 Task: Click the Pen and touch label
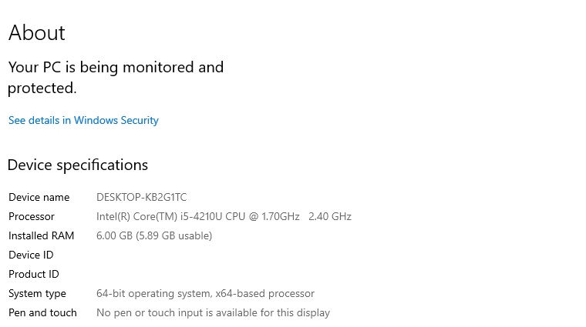tap(42, 312)
